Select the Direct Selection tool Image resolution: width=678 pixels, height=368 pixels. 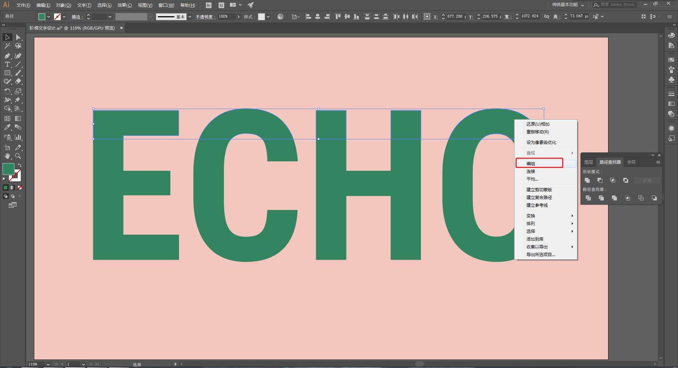pos(18,37)
